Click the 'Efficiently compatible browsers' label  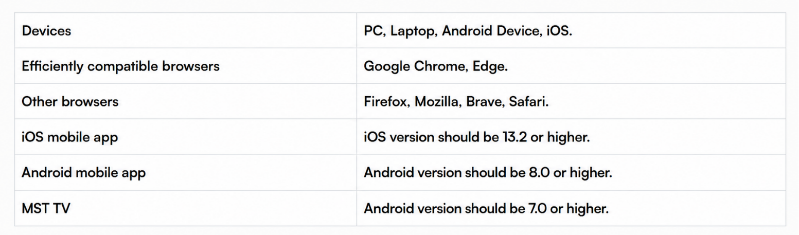tap(120, 66)
